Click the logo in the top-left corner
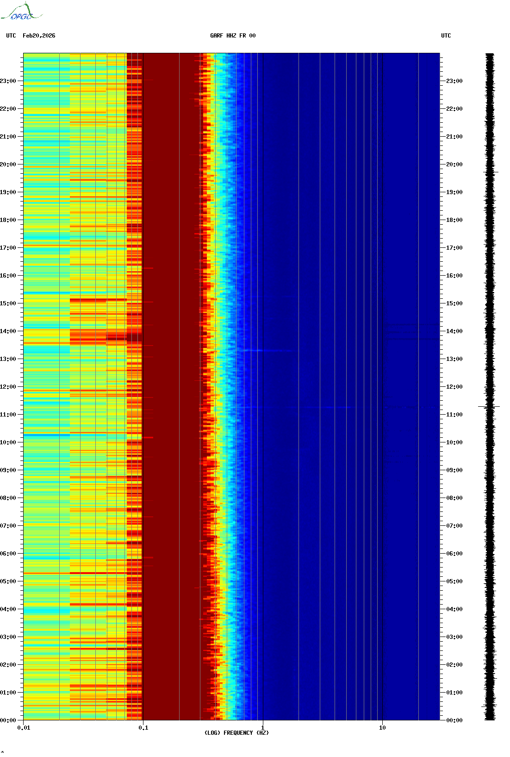The image size is (510, 757). (21, 12)
